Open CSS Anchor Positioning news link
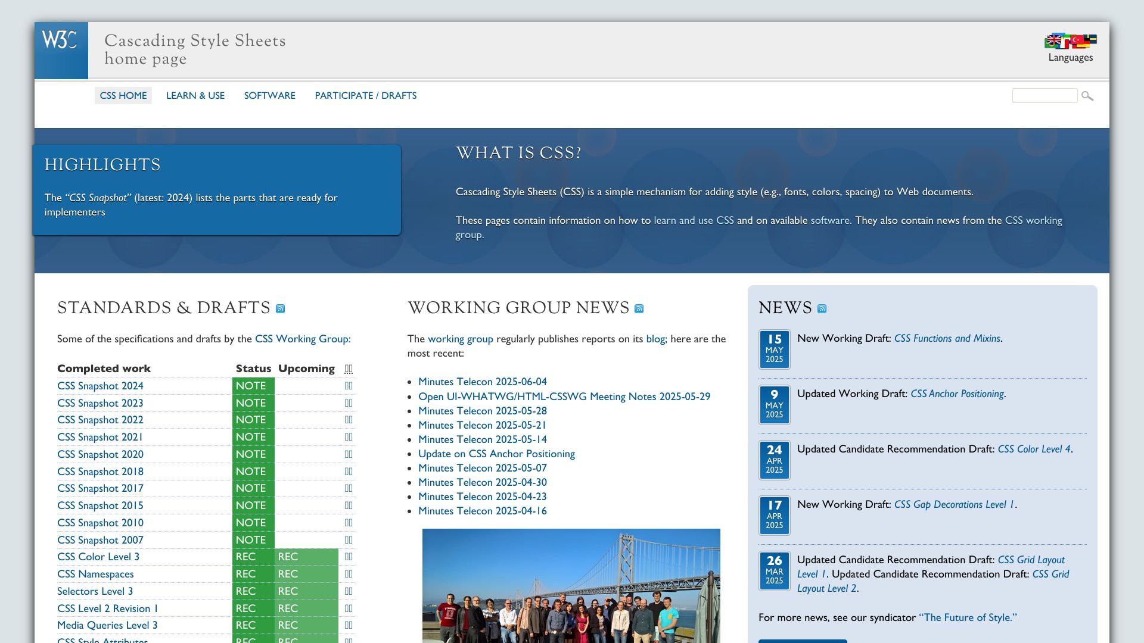The height and width of the screenshot is (643, 1144). pyautogui.click(x=958, y=394)
